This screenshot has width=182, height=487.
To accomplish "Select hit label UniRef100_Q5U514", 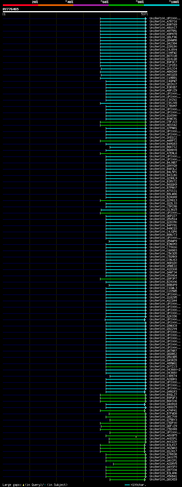I will tap(163, 219).
